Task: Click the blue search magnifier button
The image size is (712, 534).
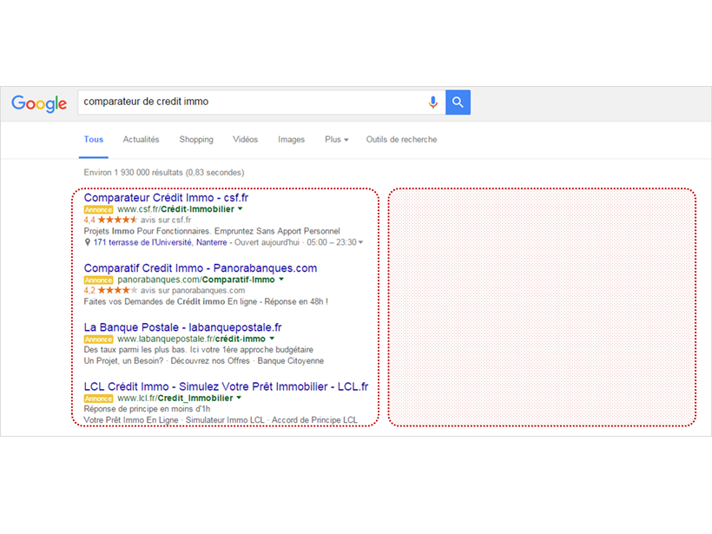Action: point(458,102)
